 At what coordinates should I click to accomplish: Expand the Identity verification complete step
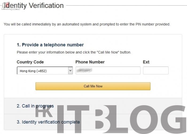tap(48, 122)
